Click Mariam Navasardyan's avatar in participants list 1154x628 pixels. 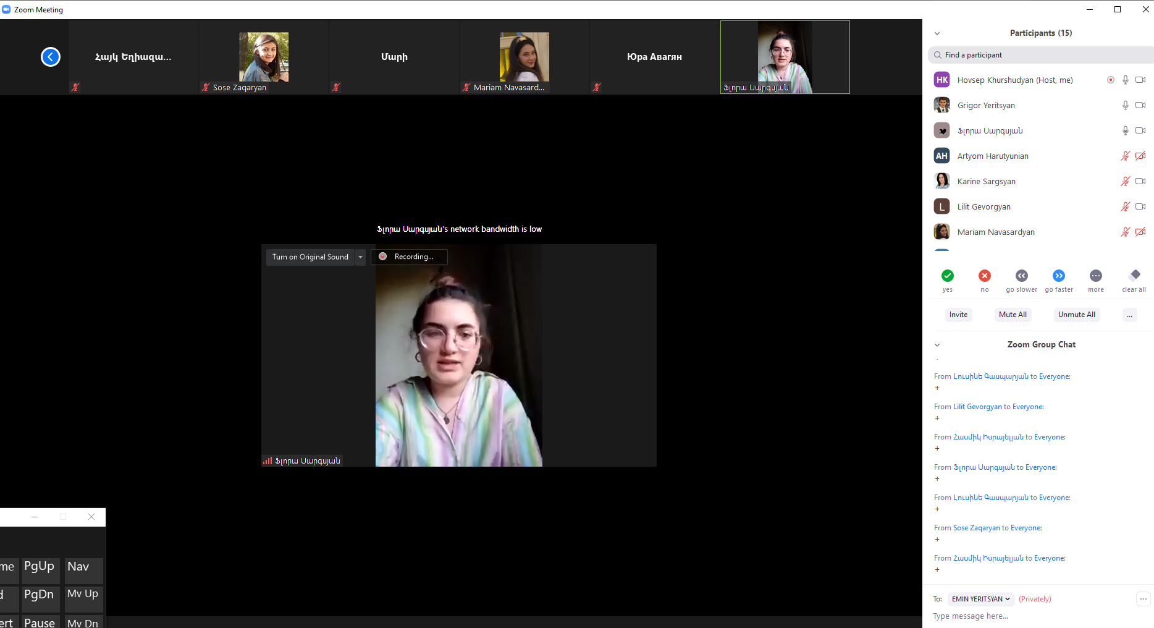[x=942, y=232]
